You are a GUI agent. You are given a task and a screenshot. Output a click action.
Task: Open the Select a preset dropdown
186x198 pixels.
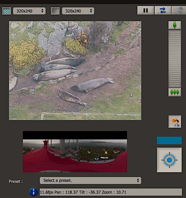(x=90, y=181)
